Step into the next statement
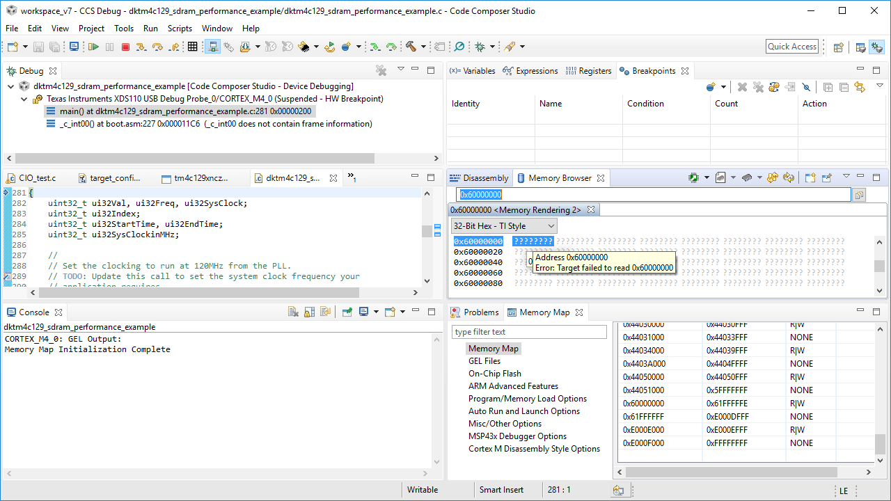Viewport: 891px width, 501px height. (x=141, y=46)
